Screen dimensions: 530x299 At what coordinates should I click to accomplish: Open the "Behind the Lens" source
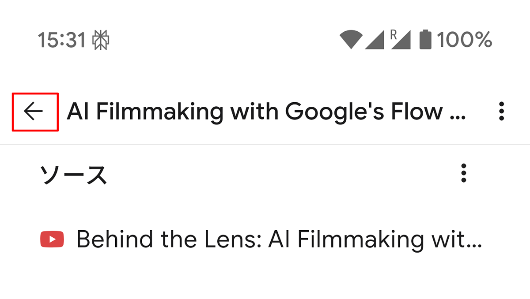tap(278, 239)
